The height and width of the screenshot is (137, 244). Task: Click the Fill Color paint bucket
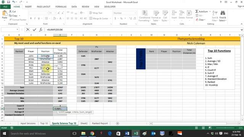[54, 18]
